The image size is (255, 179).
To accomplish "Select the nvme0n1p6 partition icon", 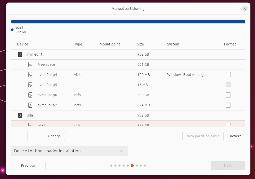I will click(30, 95).
